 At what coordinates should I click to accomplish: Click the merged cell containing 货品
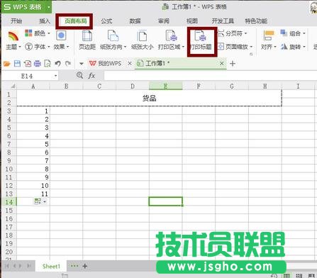[x=149, y=99]
